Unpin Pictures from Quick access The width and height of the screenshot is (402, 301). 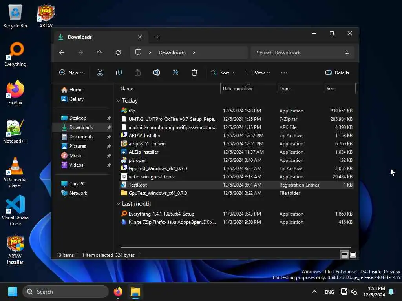point(109,146)
